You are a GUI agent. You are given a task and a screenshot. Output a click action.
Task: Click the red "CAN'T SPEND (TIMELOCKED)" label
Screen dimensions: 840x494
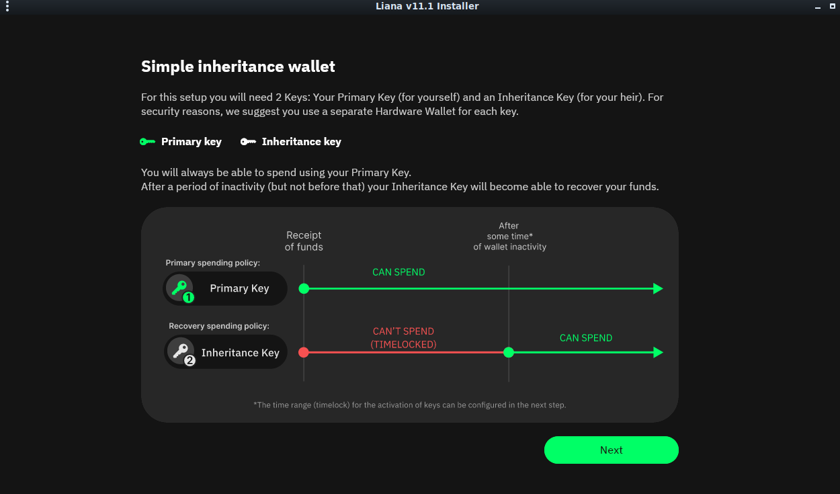403,337
